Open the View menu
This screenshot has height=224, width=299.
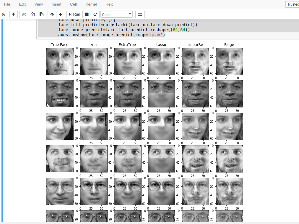(x=38, y=4)
